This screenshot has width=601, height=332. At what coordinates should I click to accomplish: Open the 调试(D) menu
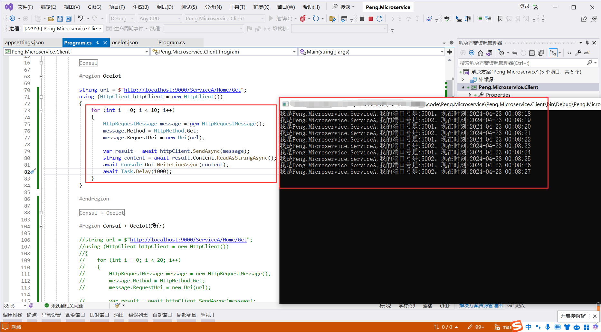[x=165, y=7]
